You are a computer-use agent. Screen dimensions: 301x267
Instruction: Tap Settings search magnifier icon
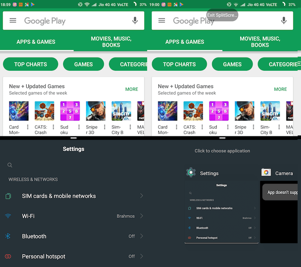(10, 165)
